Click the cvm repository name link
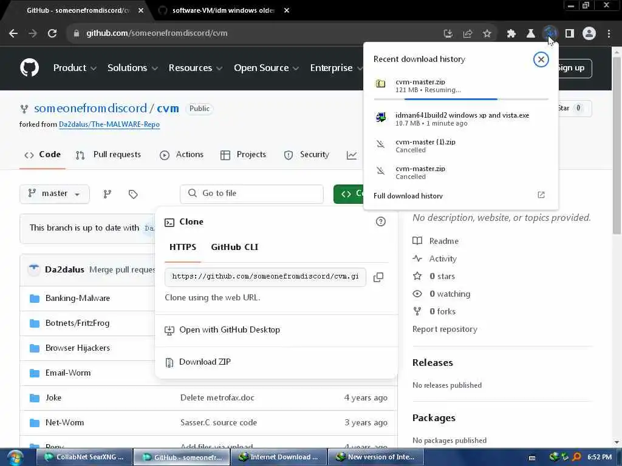 (168, 108)
